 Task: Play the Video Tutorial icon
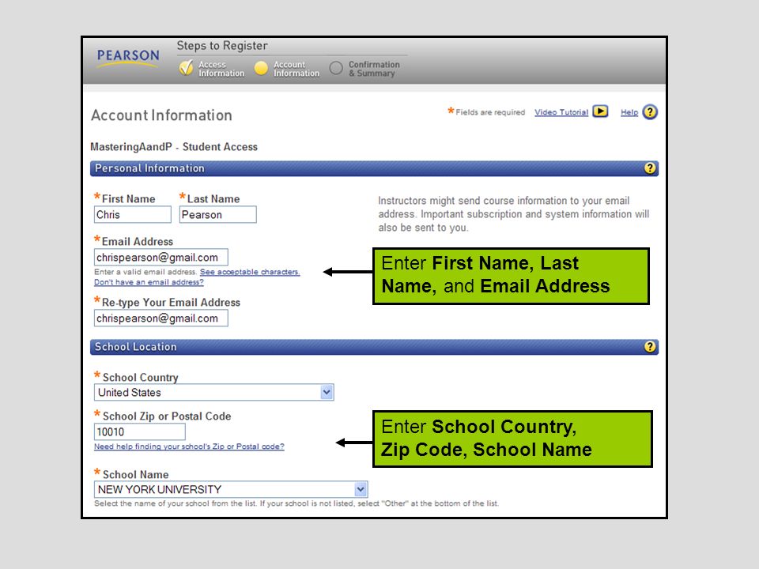600,111
